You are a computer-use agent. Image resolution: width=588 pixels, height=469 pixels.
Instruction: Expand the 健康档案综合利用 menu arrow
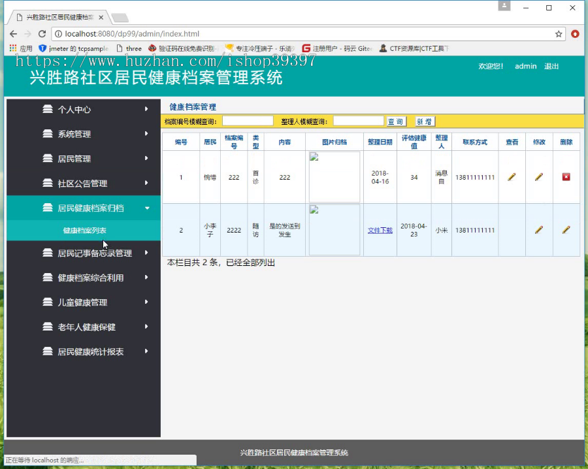(146, 278)
